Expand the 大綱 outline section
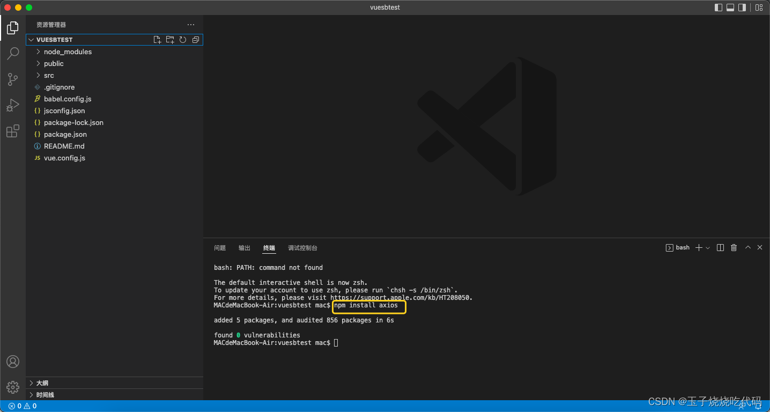 point(114,383)
